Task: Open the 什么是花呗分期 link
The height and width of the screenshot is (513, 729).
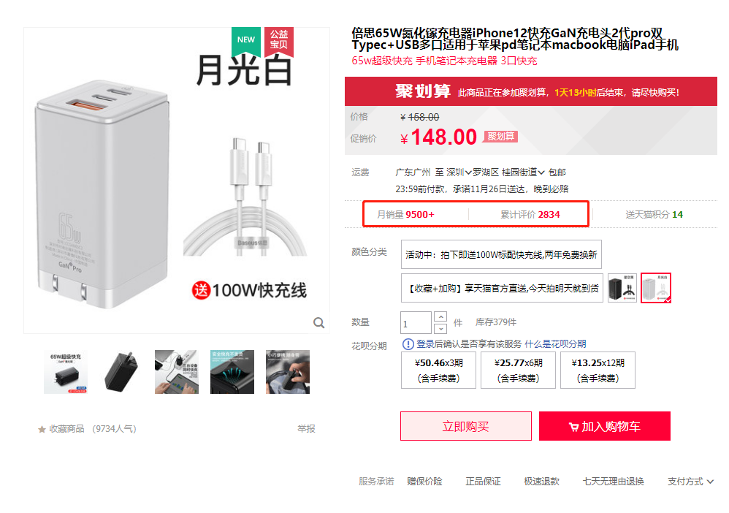Action: [555, 344]
